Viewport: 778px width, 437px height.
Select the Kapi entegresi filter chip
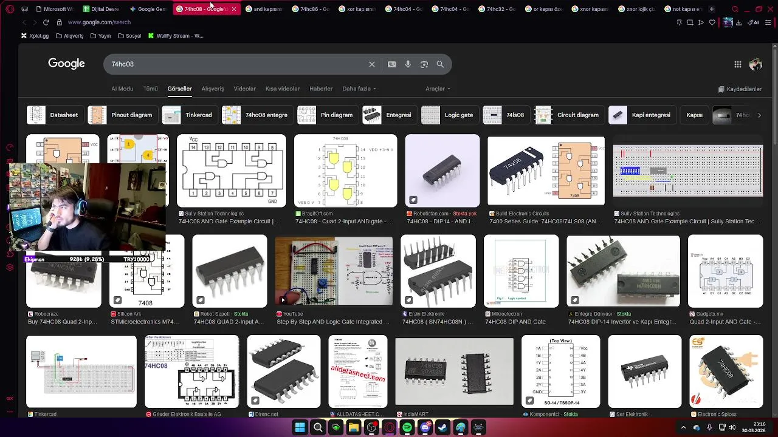click(x=642, y=115)
